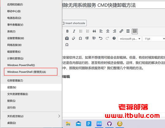Increase indent of paragraph
This screenshot has width=165, height=128.
94,38
